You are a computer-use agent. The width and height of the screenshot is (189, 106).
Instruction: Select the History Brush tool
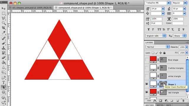pyautogui.click(x=4, y=53)
